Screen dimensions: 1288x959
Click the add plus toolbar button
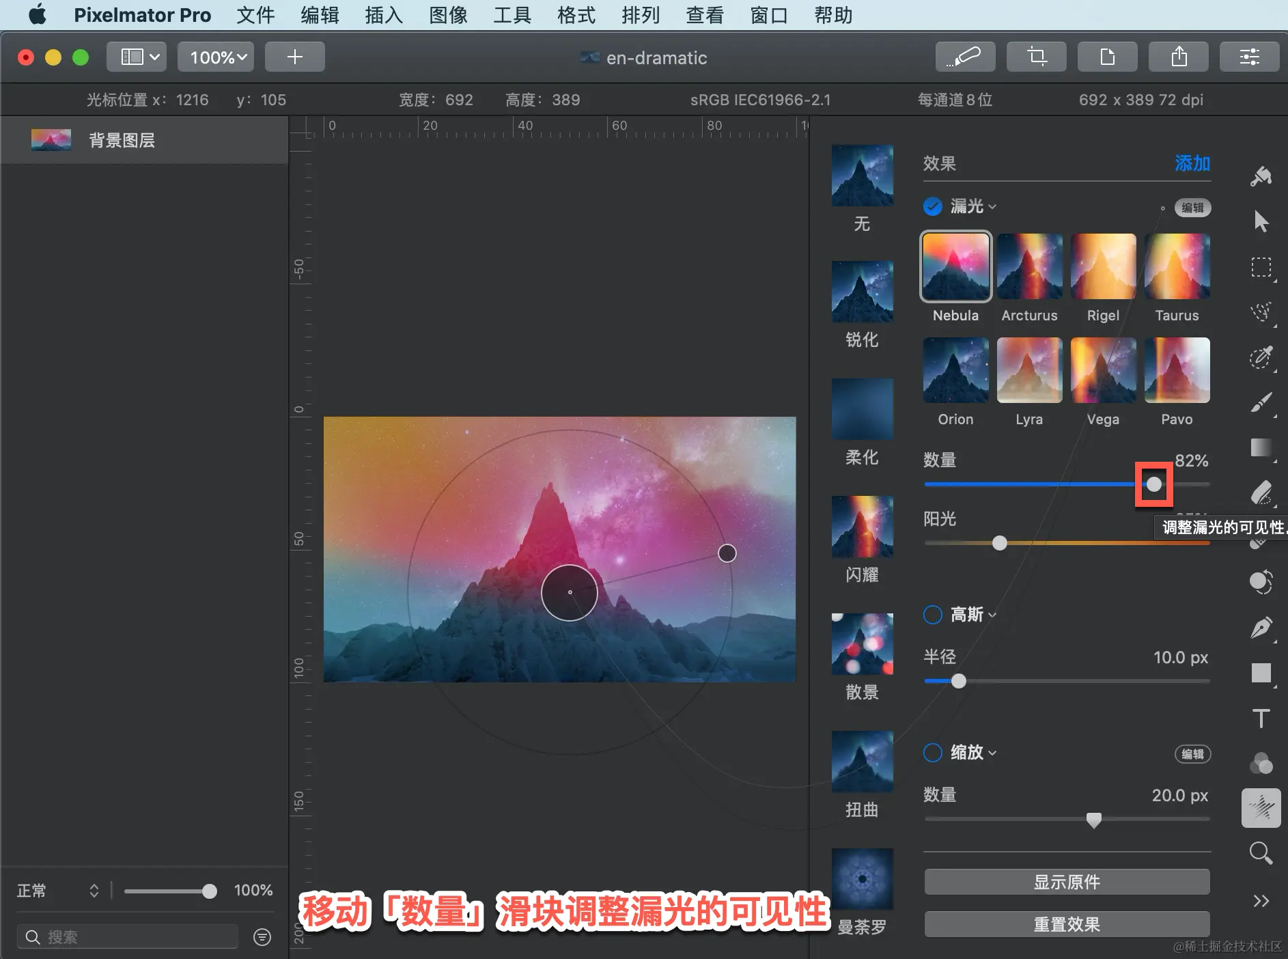(x=295, y=57)
